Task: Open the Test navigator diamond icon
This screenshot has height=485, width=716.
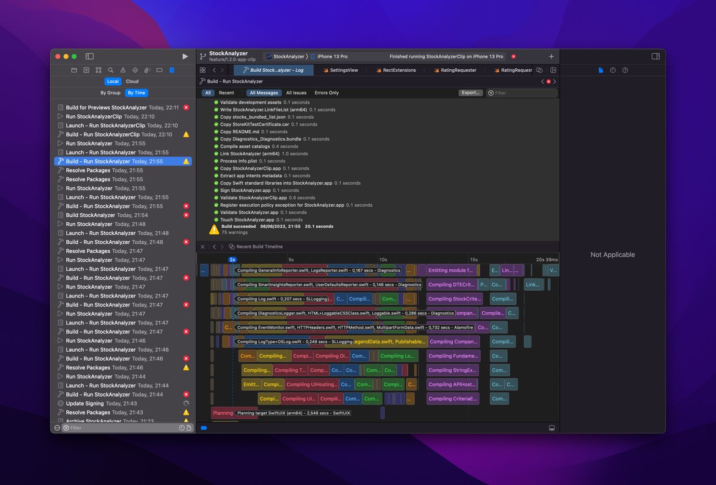Action: click(135, 70)
